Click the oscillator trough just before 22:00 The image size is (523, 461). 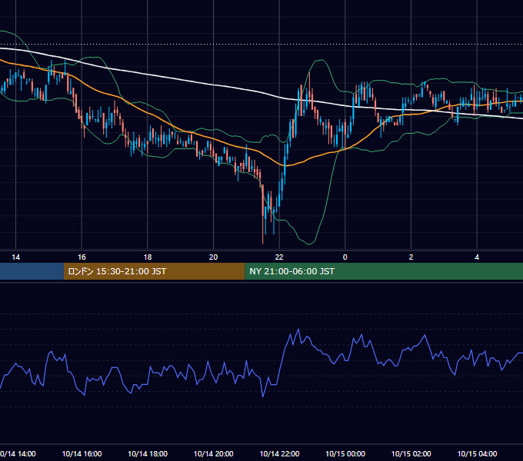coord(263,396)
